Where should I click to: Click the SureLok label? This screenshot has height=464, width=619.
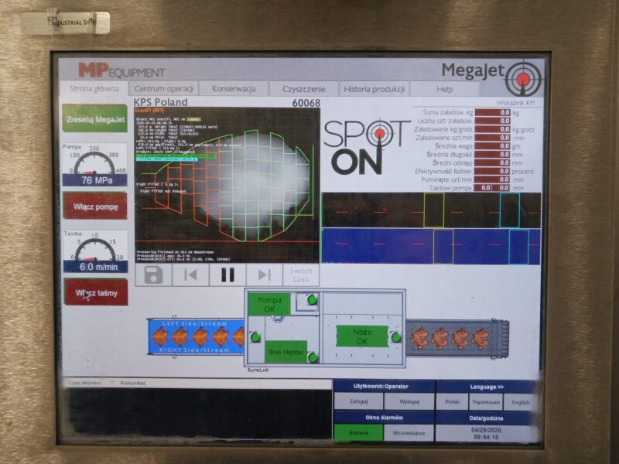click(258, 370)
